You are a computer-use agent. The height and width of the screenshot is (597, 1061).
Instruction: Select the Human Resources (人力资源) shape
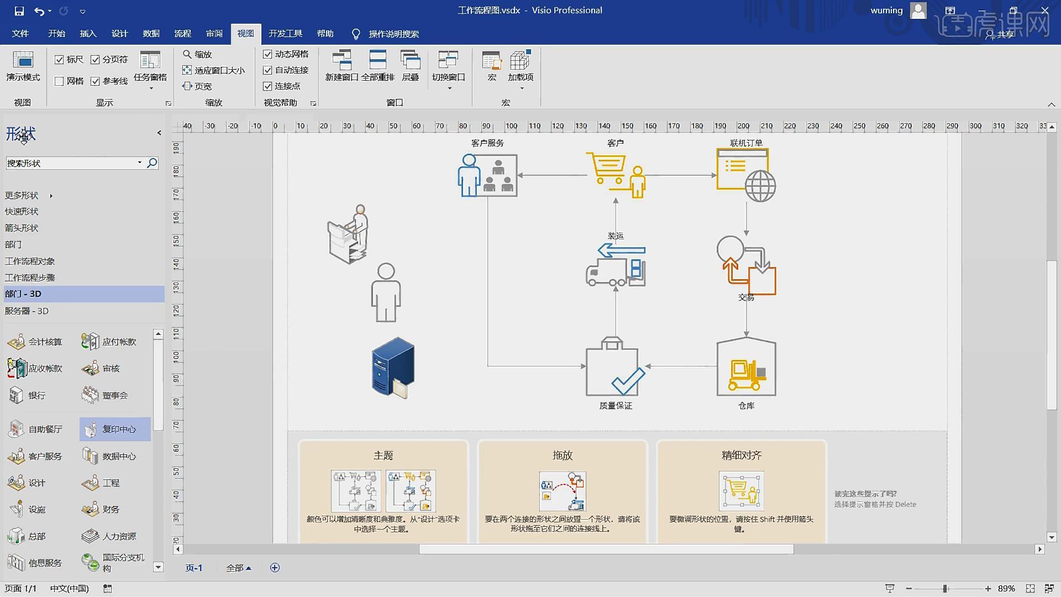109,536
